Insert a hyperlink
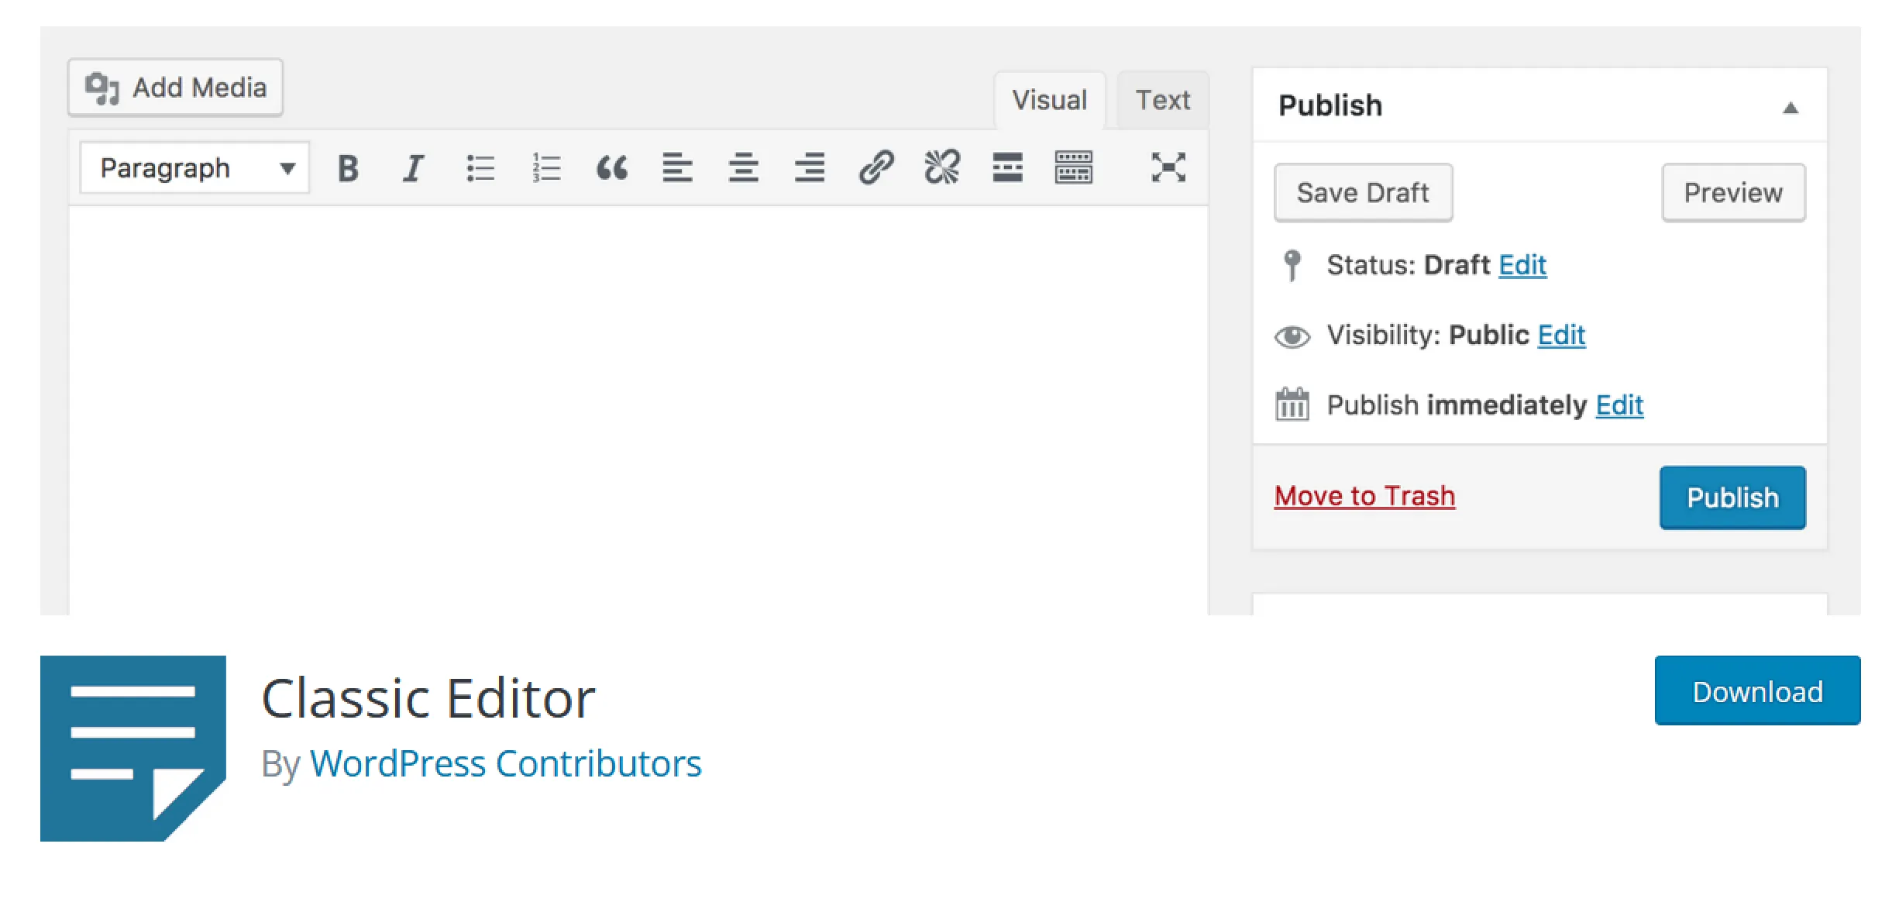 point(876,167)
